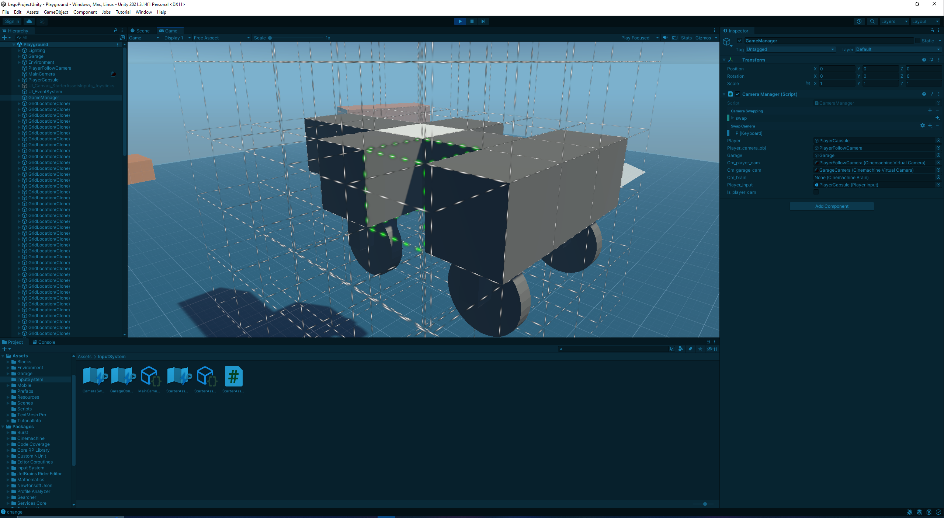
Task: Toggle Mute Audio icon in Game view
Action: [665, 38]
